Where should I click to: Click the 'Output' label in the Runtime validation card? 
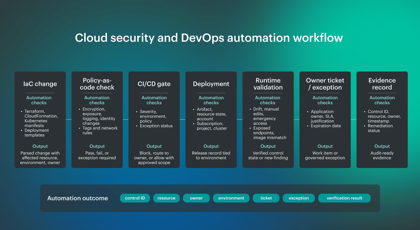pyautogui.click(x=268, y=146)
